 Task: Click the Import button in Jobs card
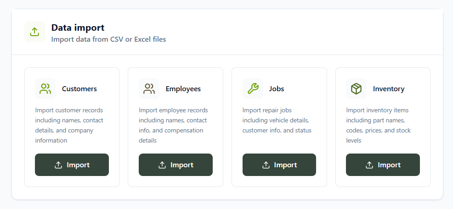[x=279, y=165]
